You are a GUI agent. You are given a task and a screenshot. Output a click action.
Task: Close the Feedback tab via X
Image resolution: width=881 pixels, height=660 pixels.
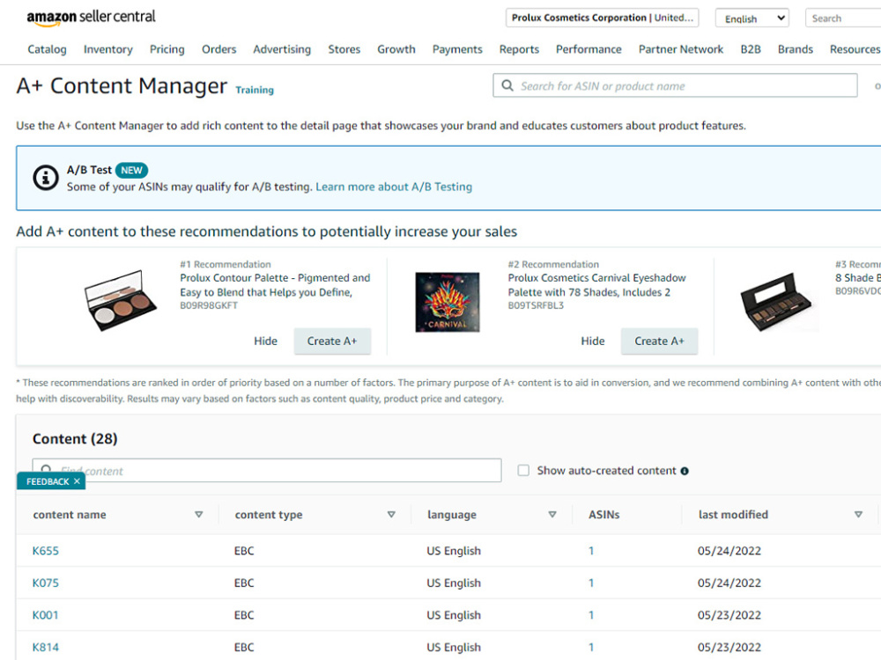pyautogui.click(x=77, y=481)
